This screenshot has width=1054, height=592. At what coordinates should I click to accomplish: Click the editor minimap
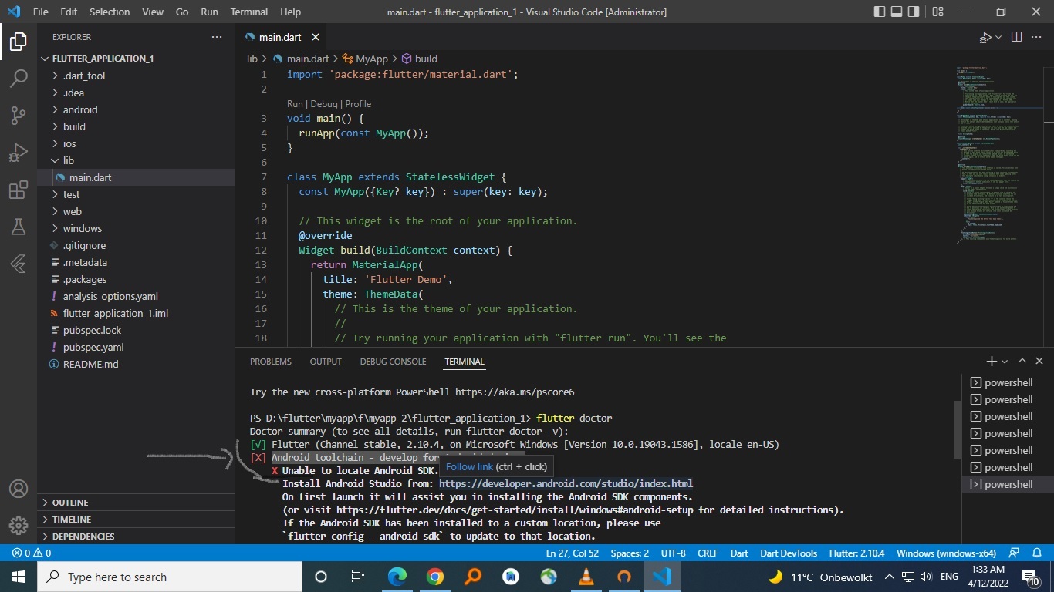[x=995, y=154]
